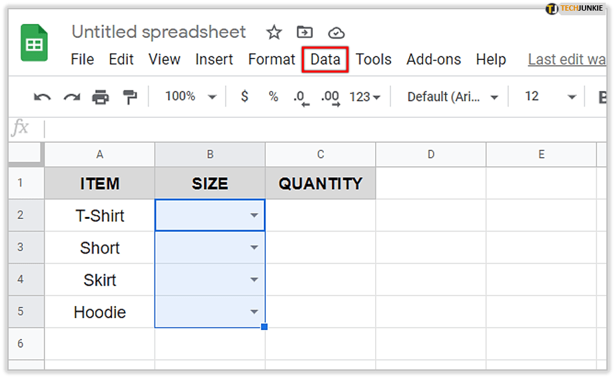615x378 pixels.
Task: Print the spreadsheet
Action: point(101,97)
